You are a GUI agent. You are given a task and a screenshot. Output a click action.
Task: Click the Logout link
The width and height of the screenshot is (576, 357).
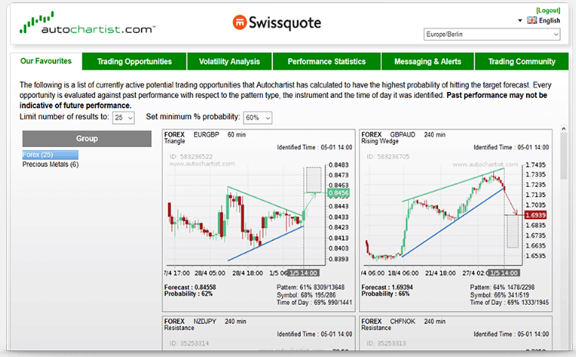[548, 10]
